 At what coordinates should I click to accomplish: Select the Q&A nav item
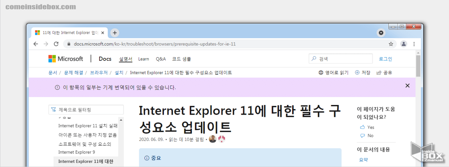tap(161, 59)
